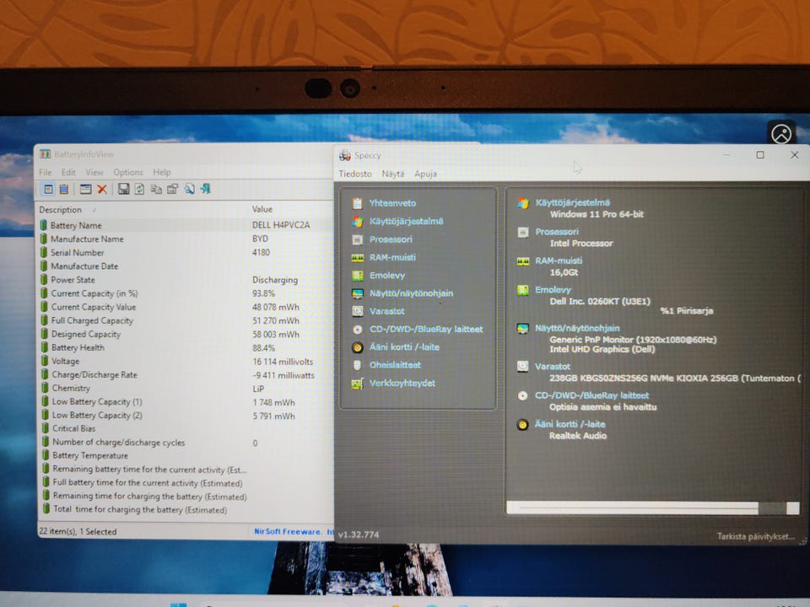810x607 pixels.
Task: Select Verkkoyhteydet in Speccy sidebar
Action: [402, 383]
